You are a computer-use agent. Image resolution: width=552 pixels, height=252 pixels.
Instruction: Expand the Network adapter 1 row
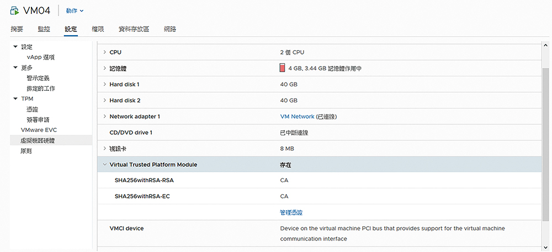(x=104, y=116)
